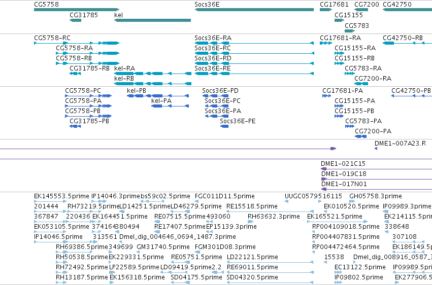Viewport: 432px width, 285px height.
Task: Select protein CG5783-PA label
Action: [x=363, y=121]
